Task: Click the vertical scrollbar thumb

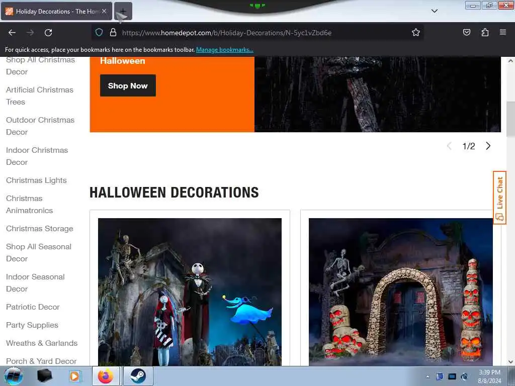Action: [x=510, y=119]
